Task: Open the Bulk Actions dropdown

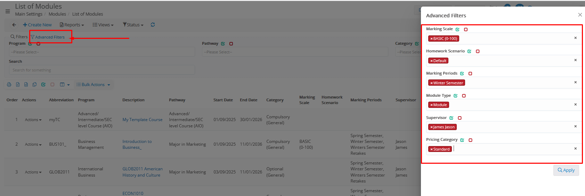Action: tap(93, 85)
